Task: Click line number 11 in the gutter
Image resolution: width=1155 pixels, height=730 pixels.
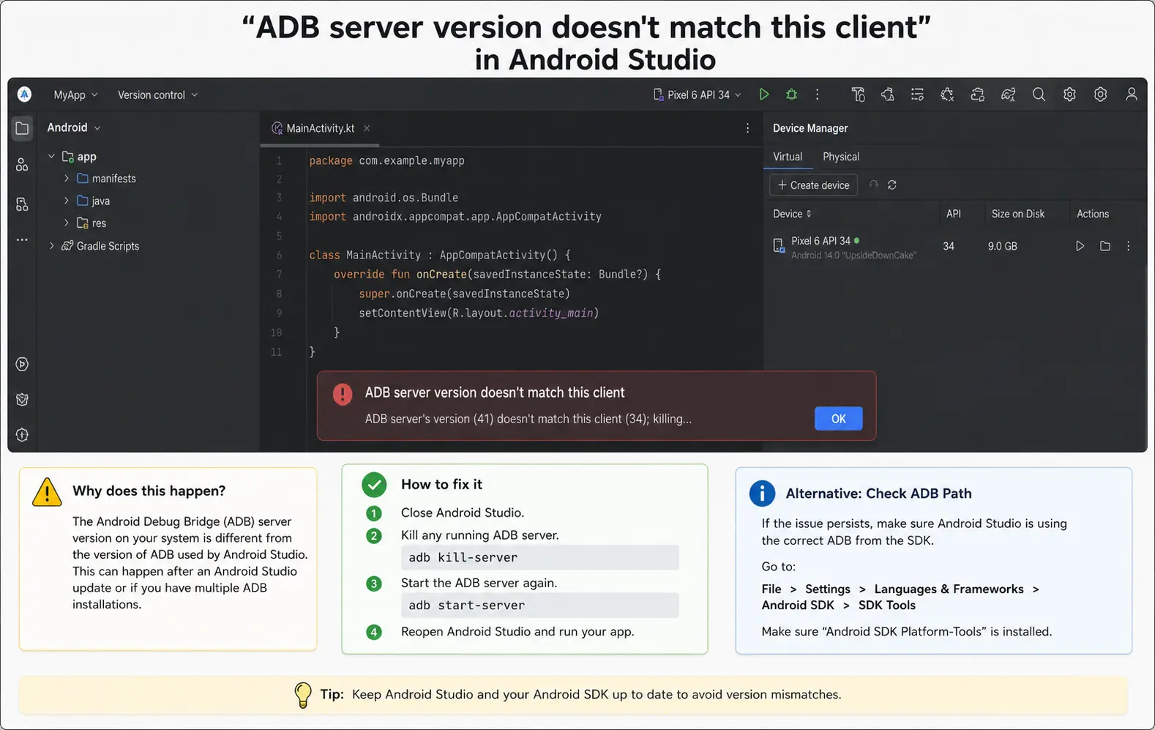Action: point(276,352)
